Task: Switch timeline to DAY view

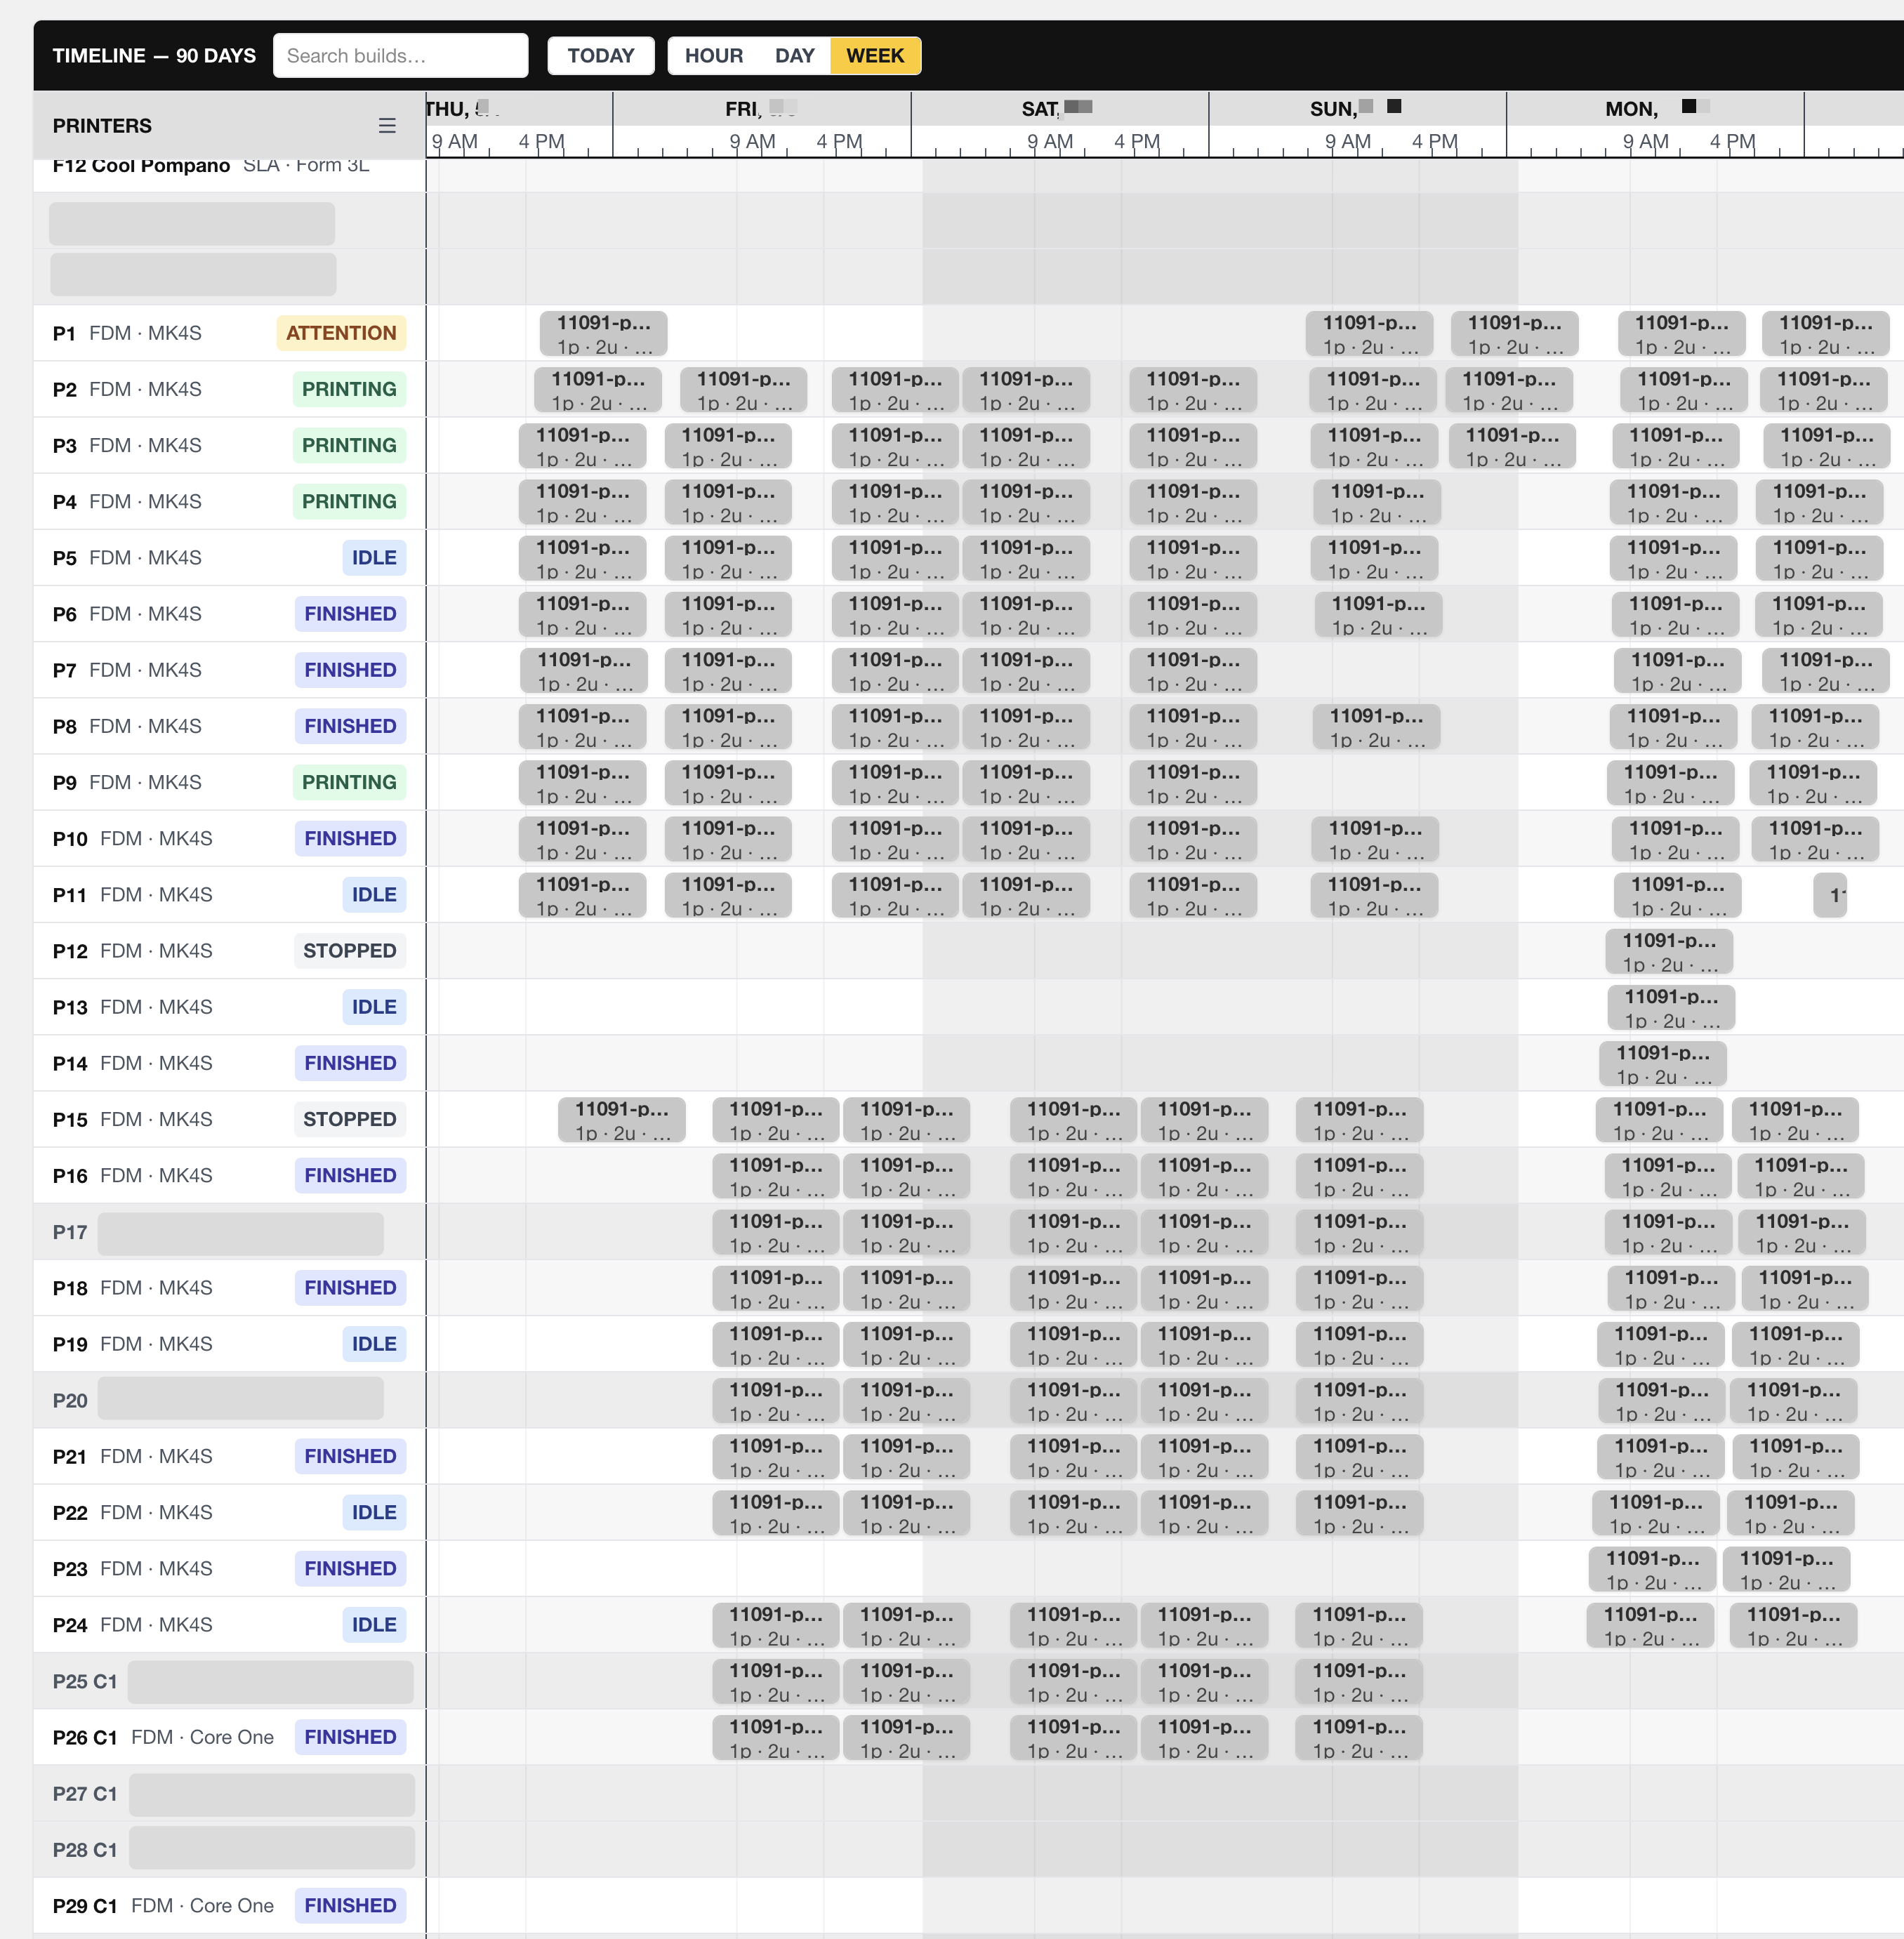Action: (795, 56)
